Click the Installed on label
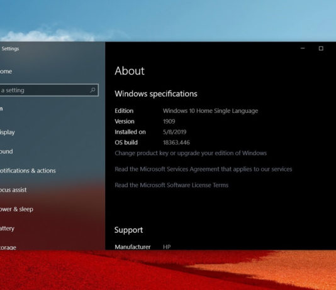This screenshot has width=336, height=290. pyautogui.click(x=130, y=132)
